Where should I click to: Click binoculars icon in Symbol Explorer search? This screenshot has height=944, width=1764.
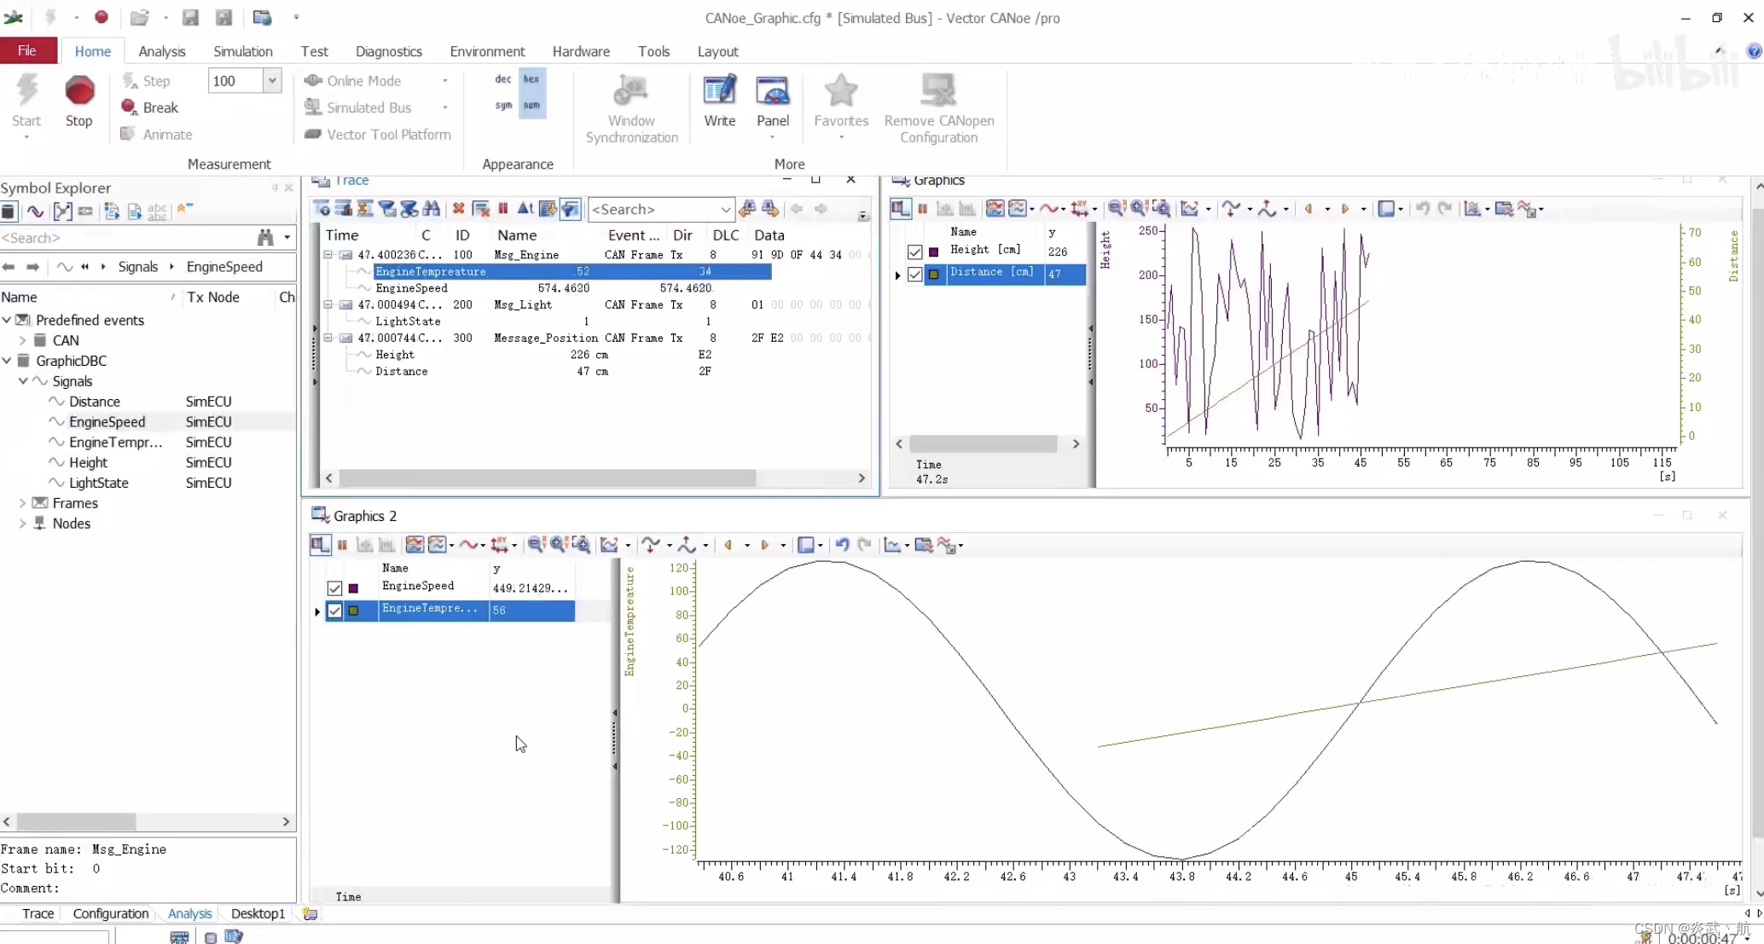tap(265, 238)
